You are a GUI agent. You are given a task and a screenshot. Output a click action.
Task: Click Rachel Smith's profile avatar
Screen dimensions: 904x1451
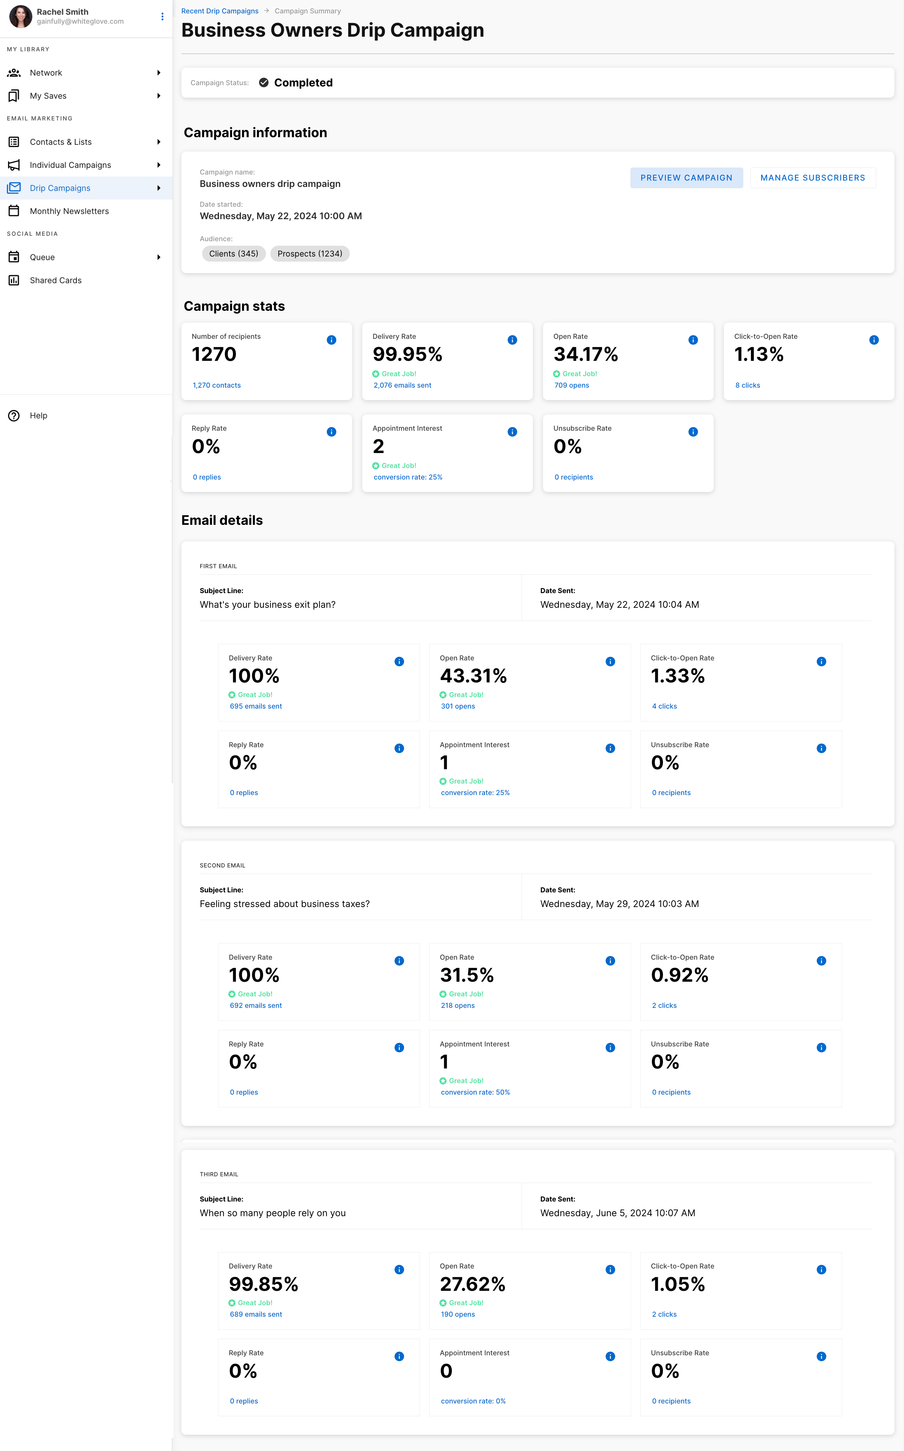[x=20, y=17]
